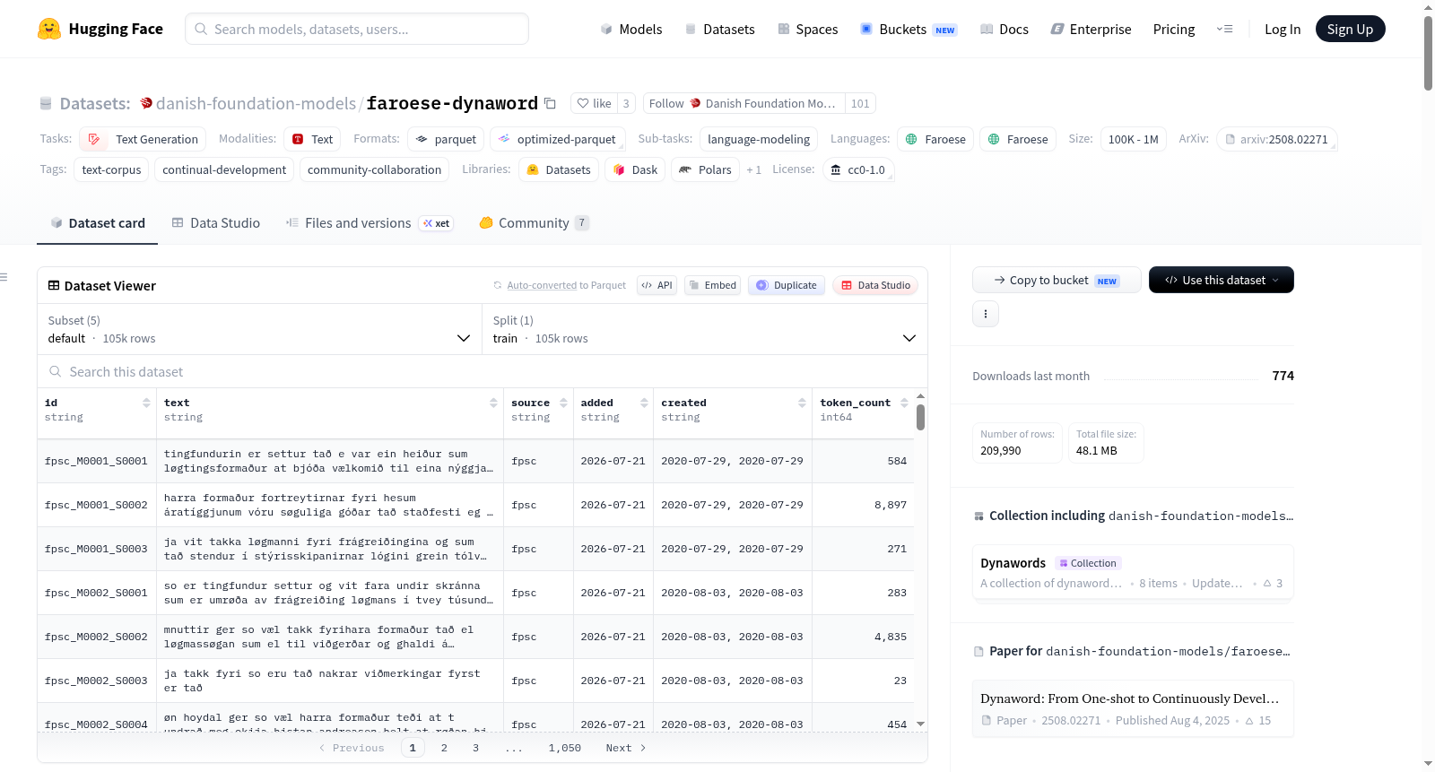
Task: Sort by the source column
Action: [563, 403]
